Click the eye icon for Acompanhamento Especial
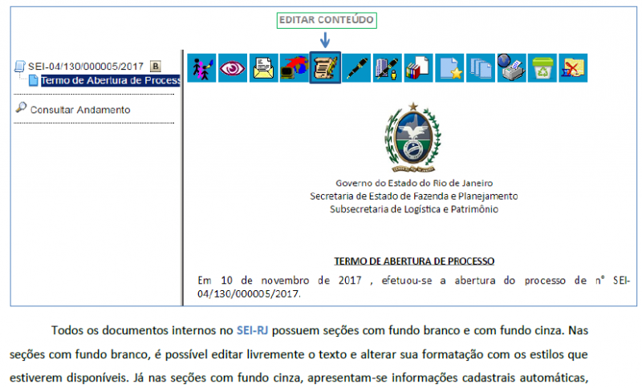This screenshot has width=642, height=388. point(233,68)
